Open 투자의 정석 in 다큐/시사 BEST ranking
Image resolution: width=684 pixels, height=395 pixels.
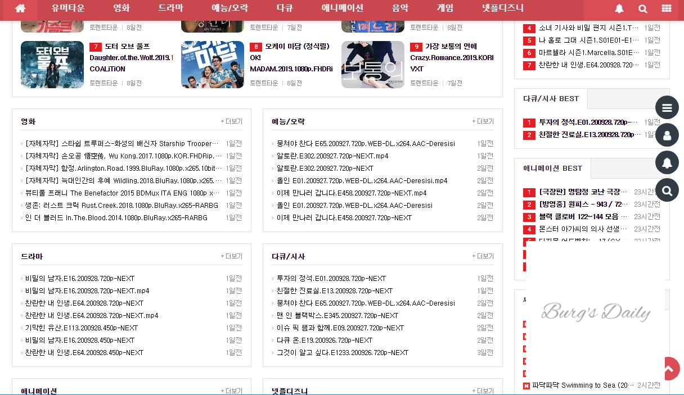(x=589, y=122)
